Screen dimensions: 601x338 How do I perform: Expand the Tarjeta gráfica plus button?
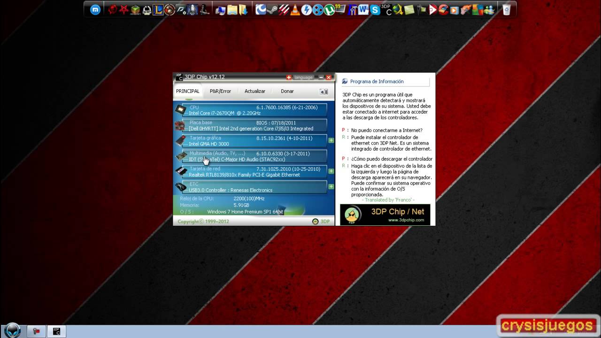[x=331, y=140]
